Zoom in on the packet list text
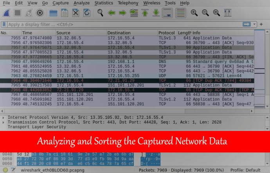Viewport: 270px width, 173px height. click(194, 13)
